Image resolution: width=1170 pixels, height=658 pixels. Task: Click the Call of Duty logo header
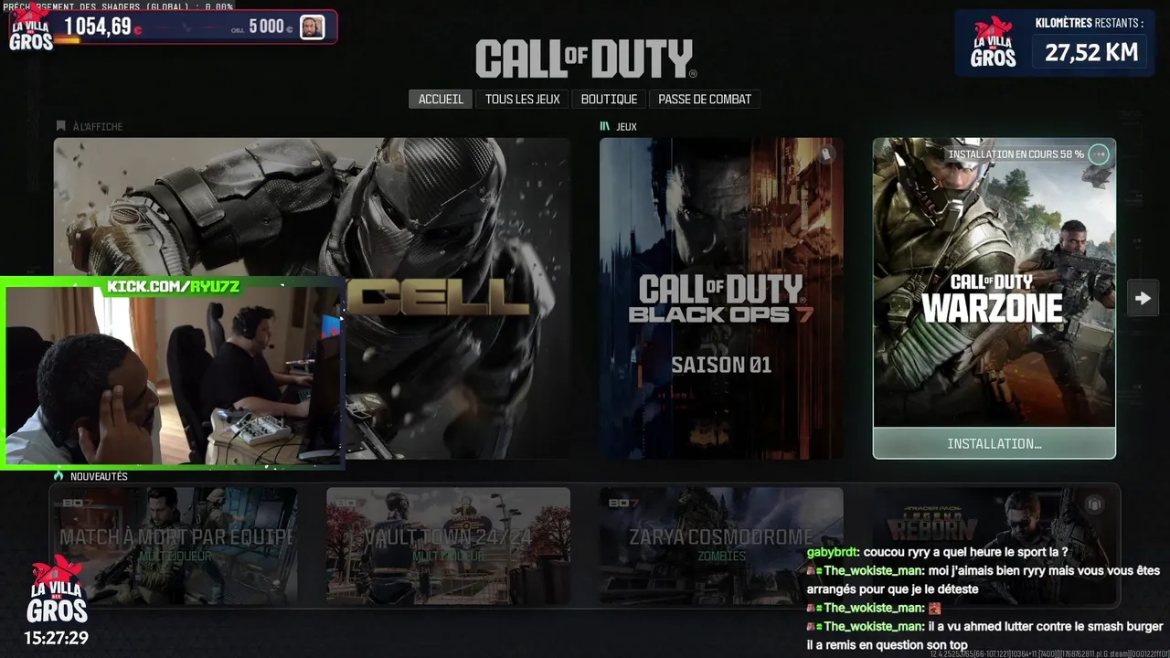tap(586, 58)
